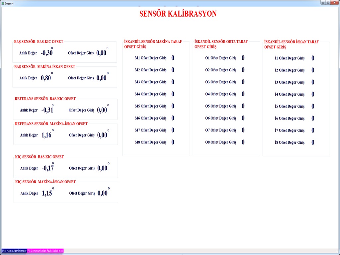Click the Screen_4 window icon in title bar
The image size is (340, 255).
pyautogui.click(x=3, y=3)
